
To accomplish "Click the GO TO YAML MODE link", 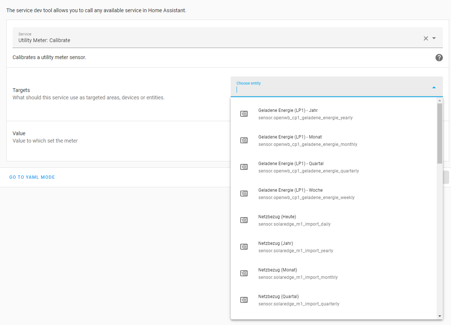I will click(x=32, y=177).
